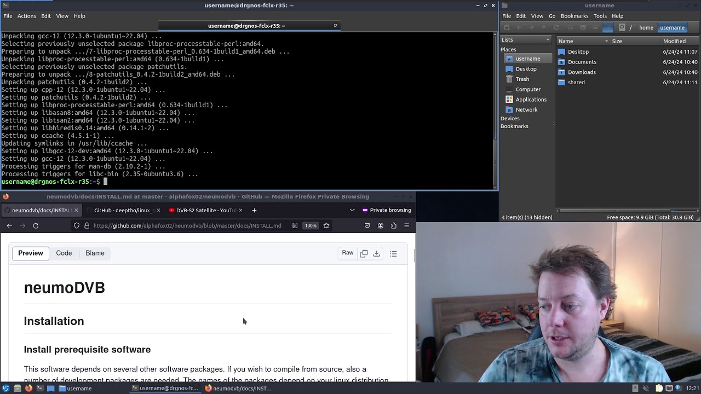701x394 pixels.
Task: Click the New Tab icon in file manager toolbar
Action: 507,27
